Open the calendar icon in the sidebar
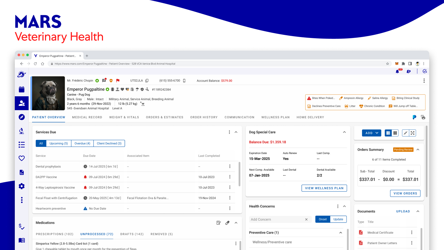444x250 pixels. [x=22, y=90]
